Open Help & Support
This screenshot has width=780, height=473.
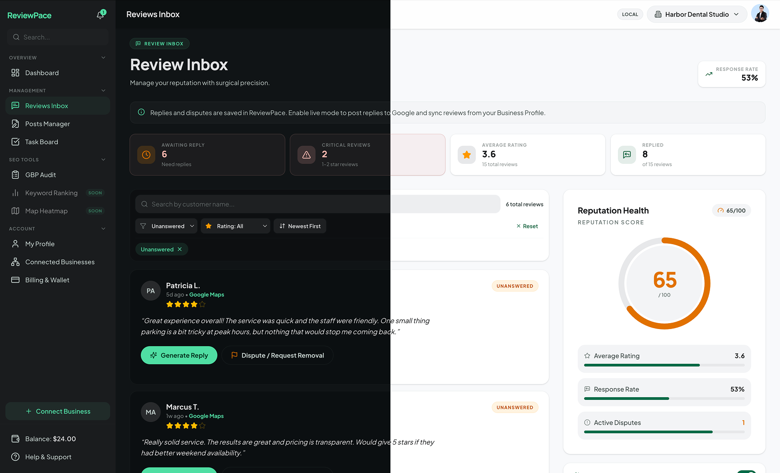[48, 457]
